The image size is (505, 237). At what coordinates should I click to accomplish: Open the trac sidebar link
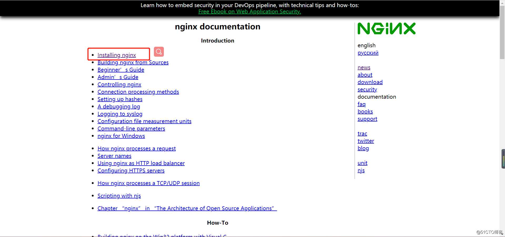362,134
